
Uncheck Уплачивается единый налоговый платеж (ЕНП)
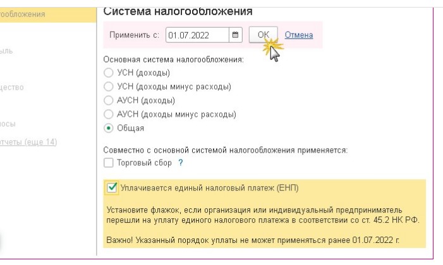point(112,187)
